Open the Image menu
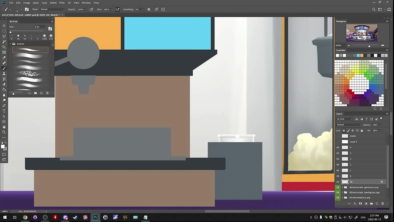 27,3
